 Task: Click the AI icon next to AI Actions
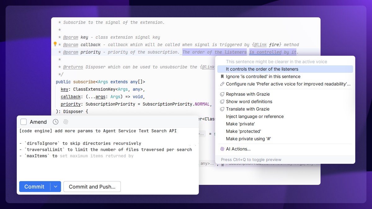pyautogui.click(x=222, y=149)
